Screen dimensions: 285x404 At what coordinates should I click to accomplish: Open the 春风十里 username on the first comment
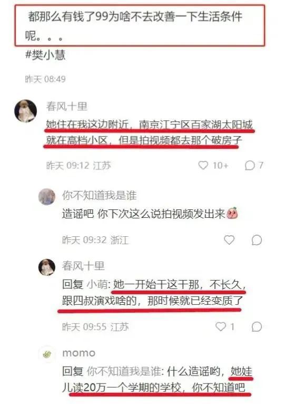point(67,106)
